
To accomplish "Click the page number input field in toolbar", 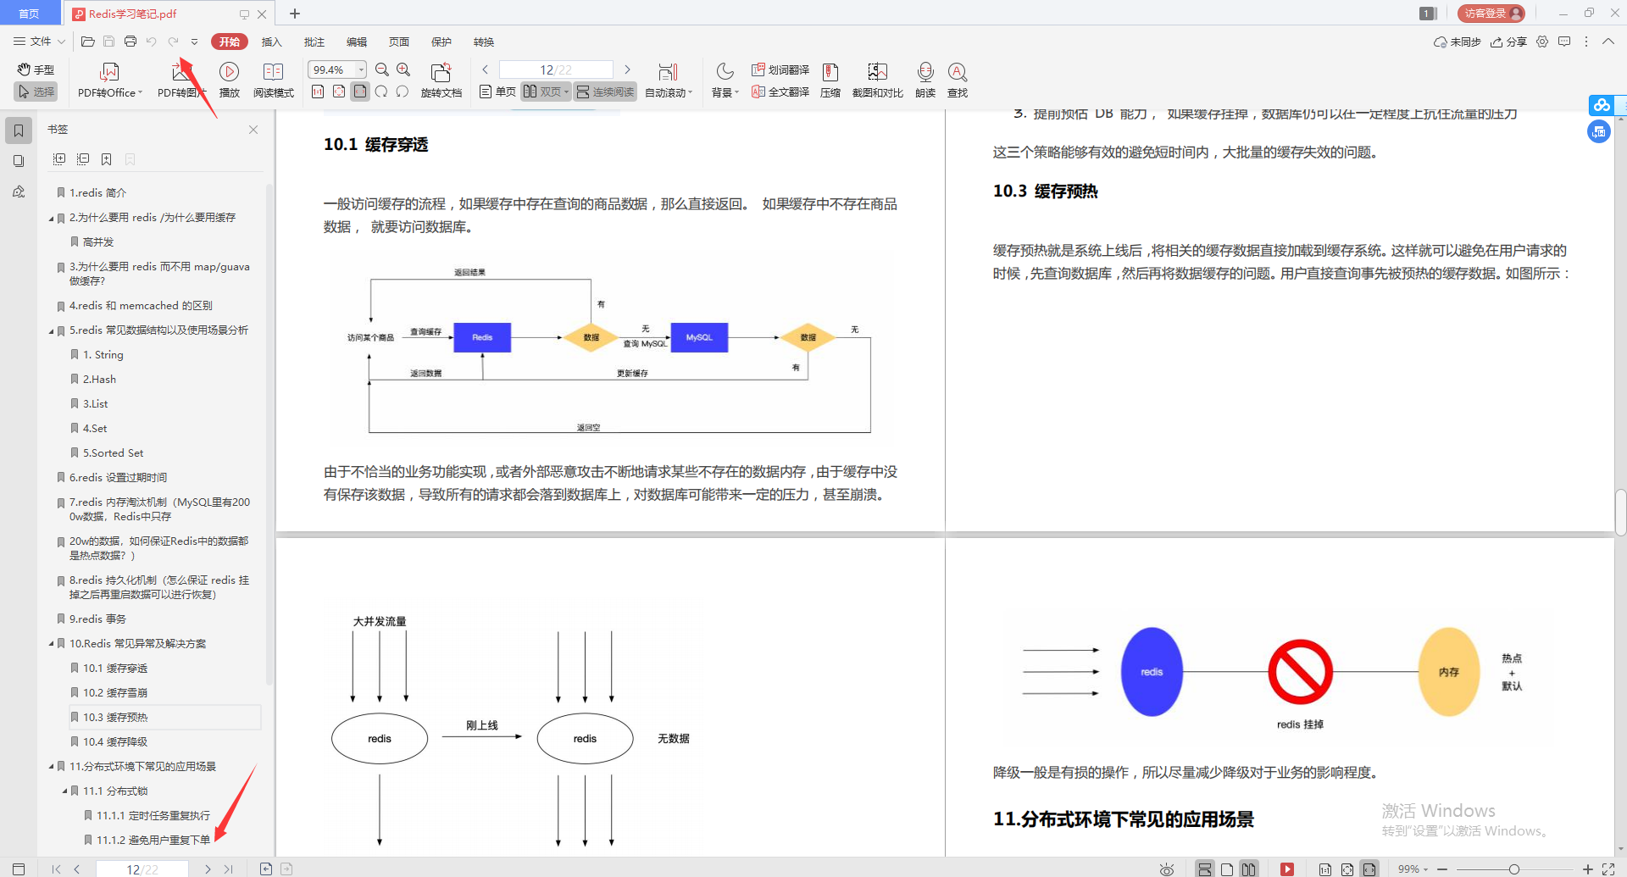I will pos(556,69).
